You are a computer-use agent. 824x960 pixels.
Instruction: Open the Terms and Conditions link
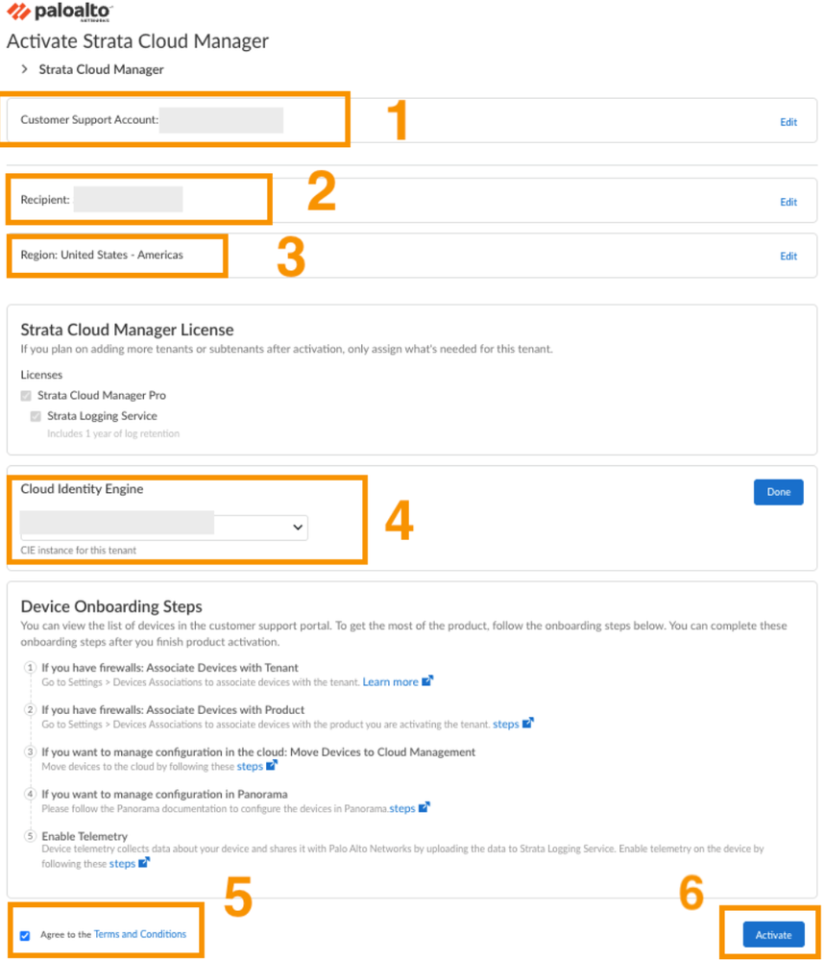click(140, 934)
